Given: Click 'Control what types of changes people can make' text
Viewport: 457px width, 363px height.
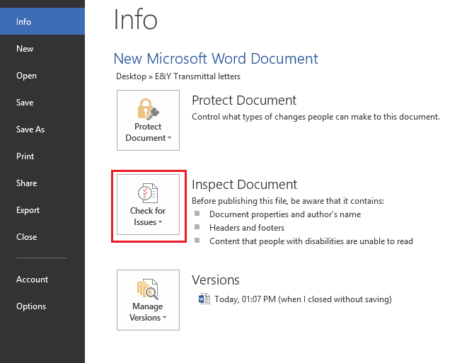Looking at the screenshot, I should [316, 117].
